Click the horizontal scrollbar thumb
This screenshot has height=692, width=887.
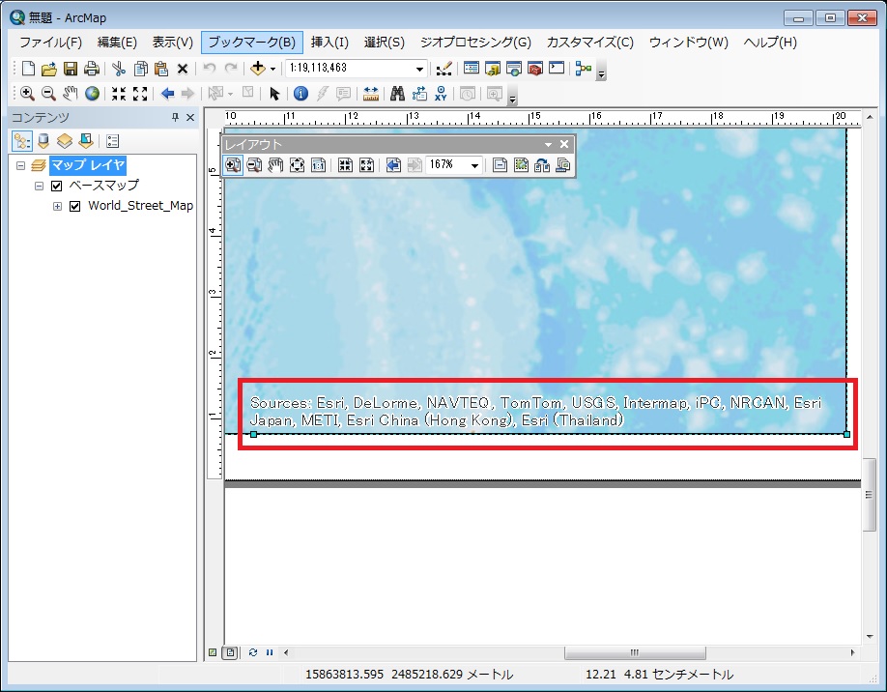634,652
